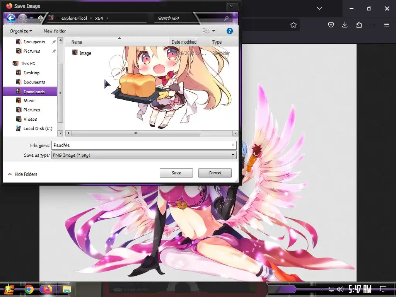Create a New folder
The width and height of the screenshot is (396, 297).
55,31
